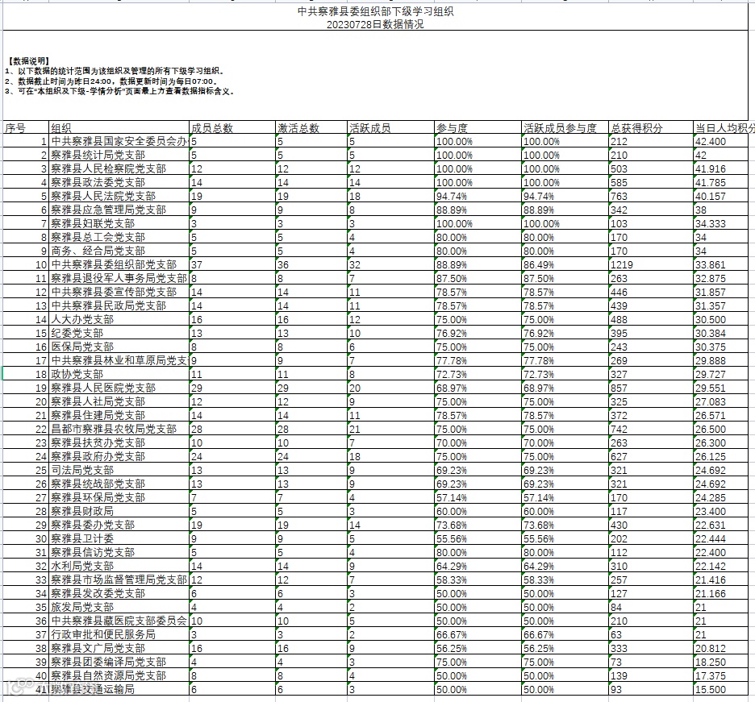
Task: Click the 察雅县退役军人事务局党支部 cell
Action: (119, 279)
